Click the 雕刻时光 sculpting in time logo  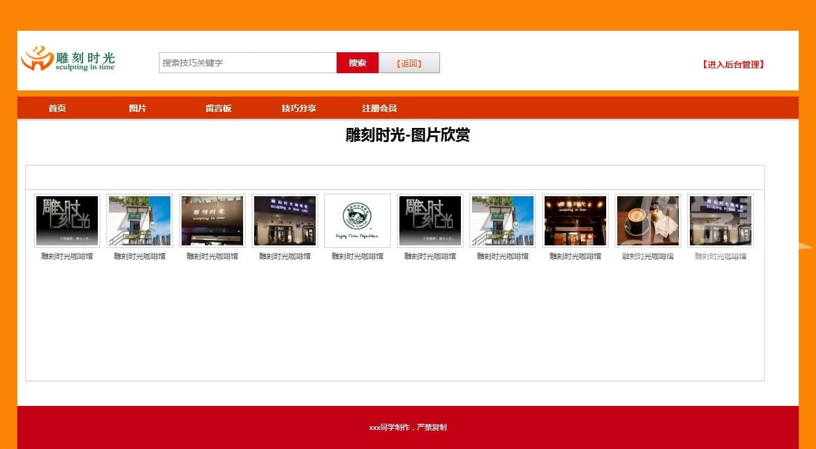(x=68, y=60)
